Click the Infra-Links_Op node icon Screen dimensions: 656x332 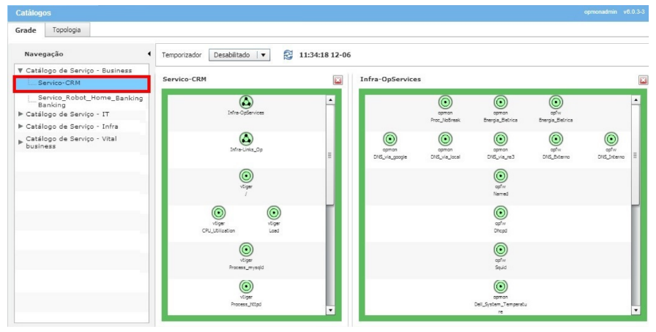246,138
